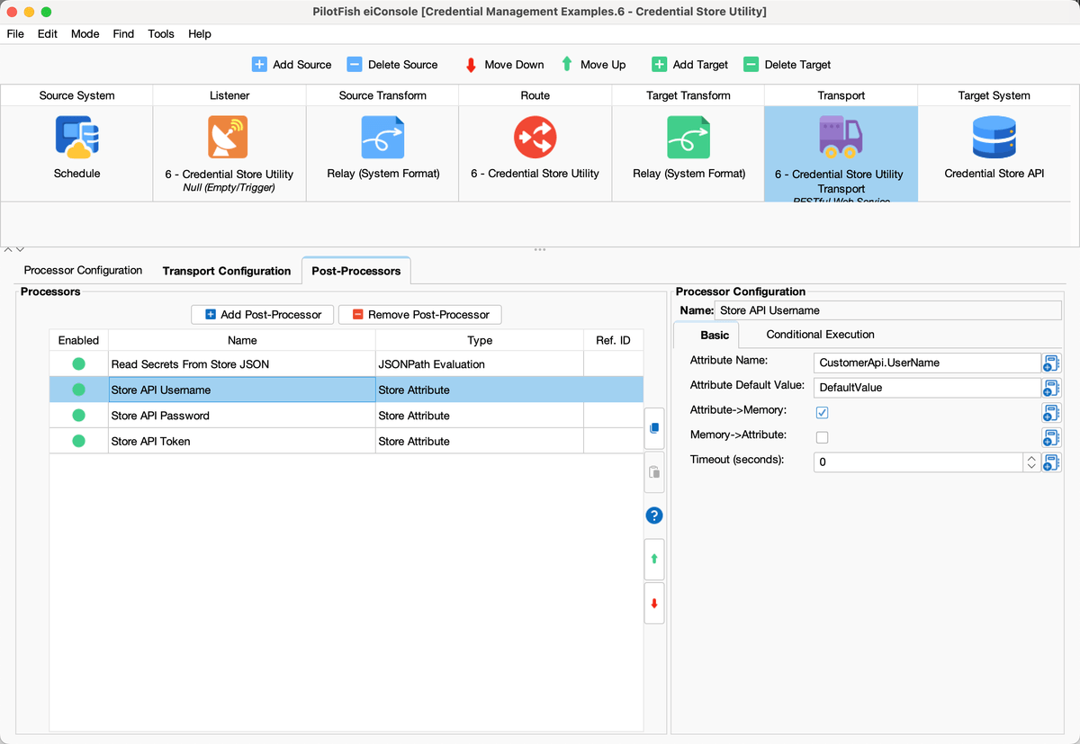Open the File menu

15,33
